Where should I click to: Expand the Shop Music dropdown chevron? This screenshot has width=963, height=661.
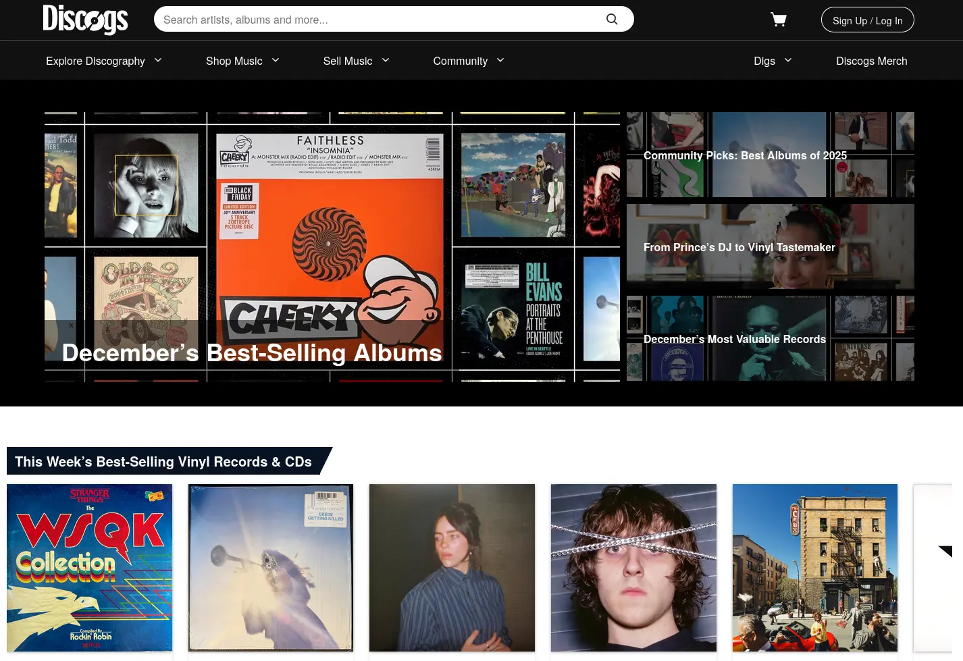pyautogui.click(x=275, y=60)
